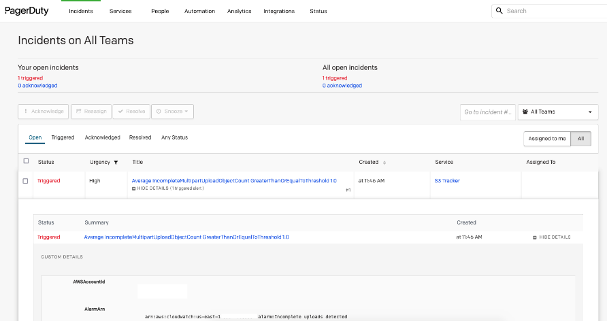
Task: Open the Services menu
Action: pos(120,11)
